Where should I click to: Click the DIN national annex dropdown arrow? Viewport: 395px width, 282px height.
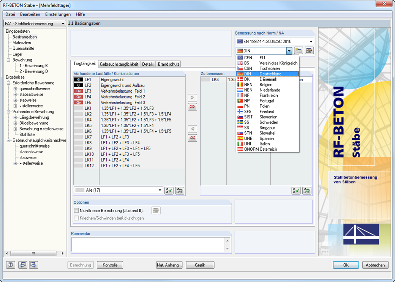click(289, 51)
